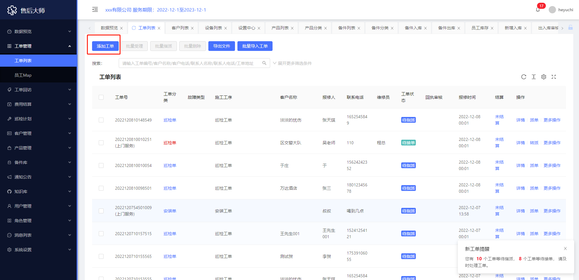Check row 202212075450​1009 checkbox
This screenshot has height=280, width=579.
[x=101, y=211]
